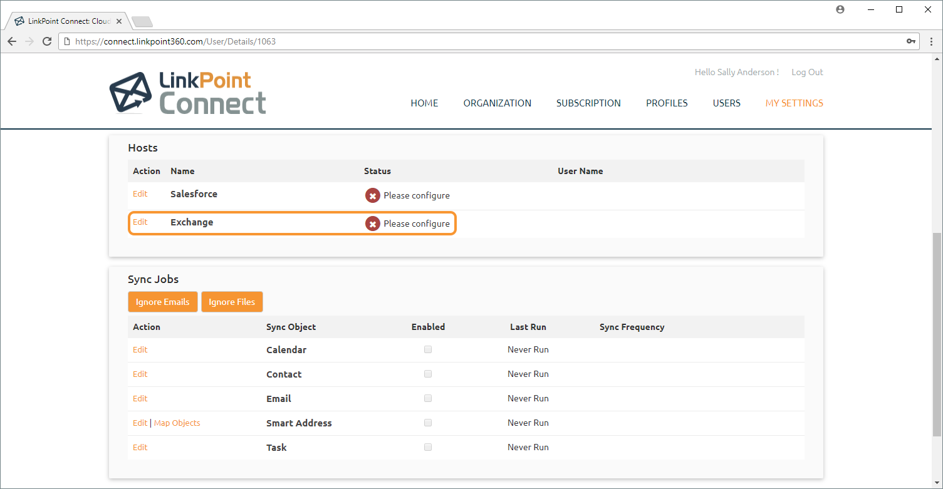This screenshot has width=943, height=489.
Task: Click the browser back arrow
Action: [x=12, y=41]
